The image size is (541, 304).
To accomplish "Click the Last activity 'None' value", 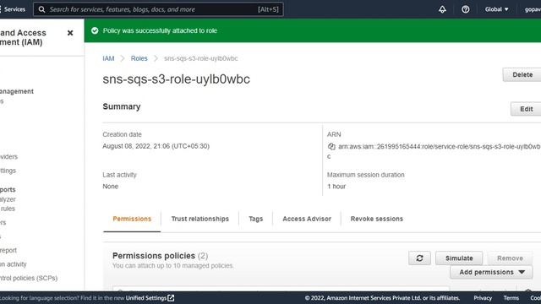I will click(x=111, y=187).
